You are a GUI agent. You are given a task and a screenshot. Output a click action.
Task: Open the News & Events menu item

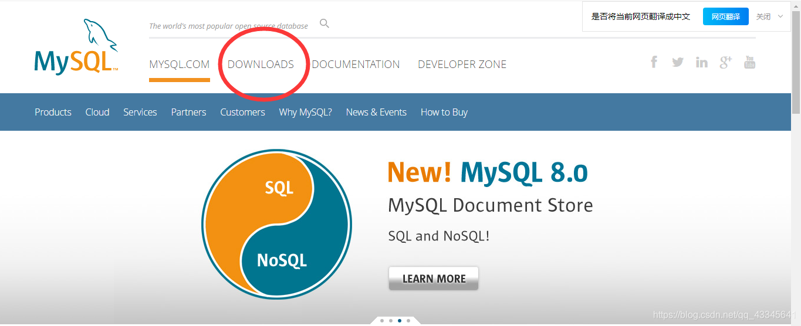click(x=376, y=112)
